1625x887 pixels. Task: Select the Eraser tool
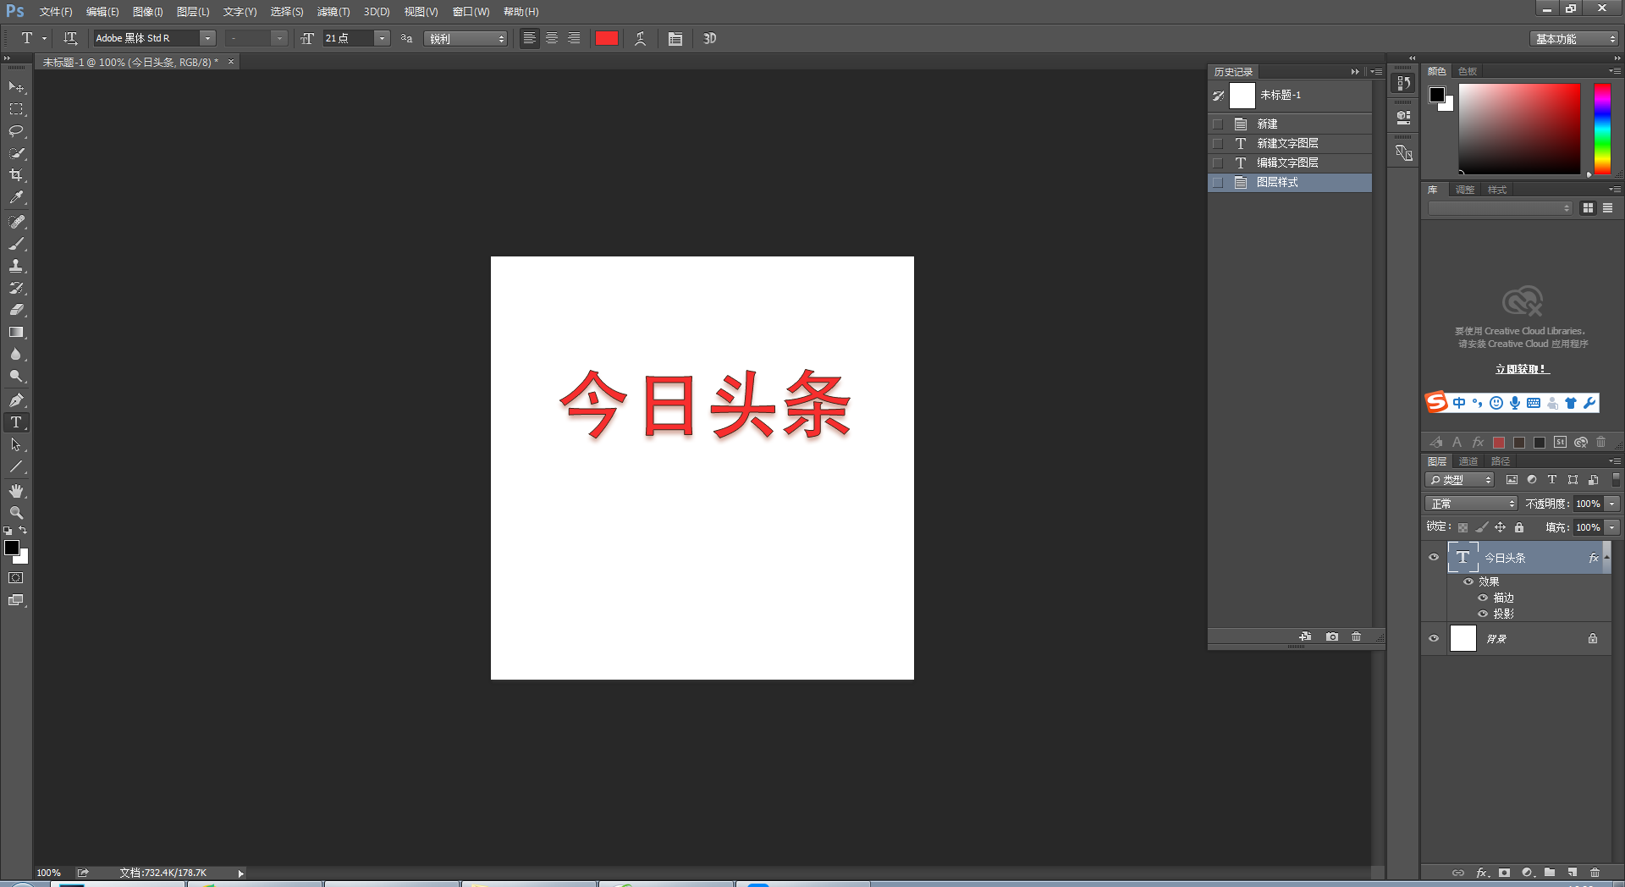click(16, 310)
